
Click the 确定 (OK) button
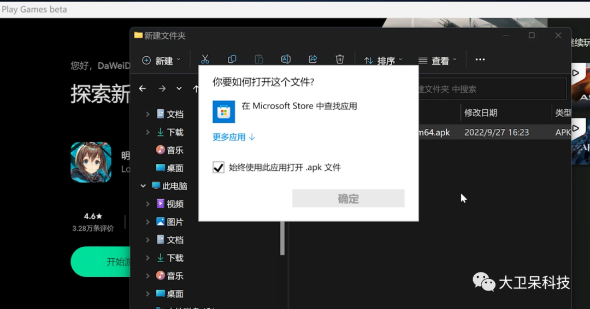click(x=349, y=199)
